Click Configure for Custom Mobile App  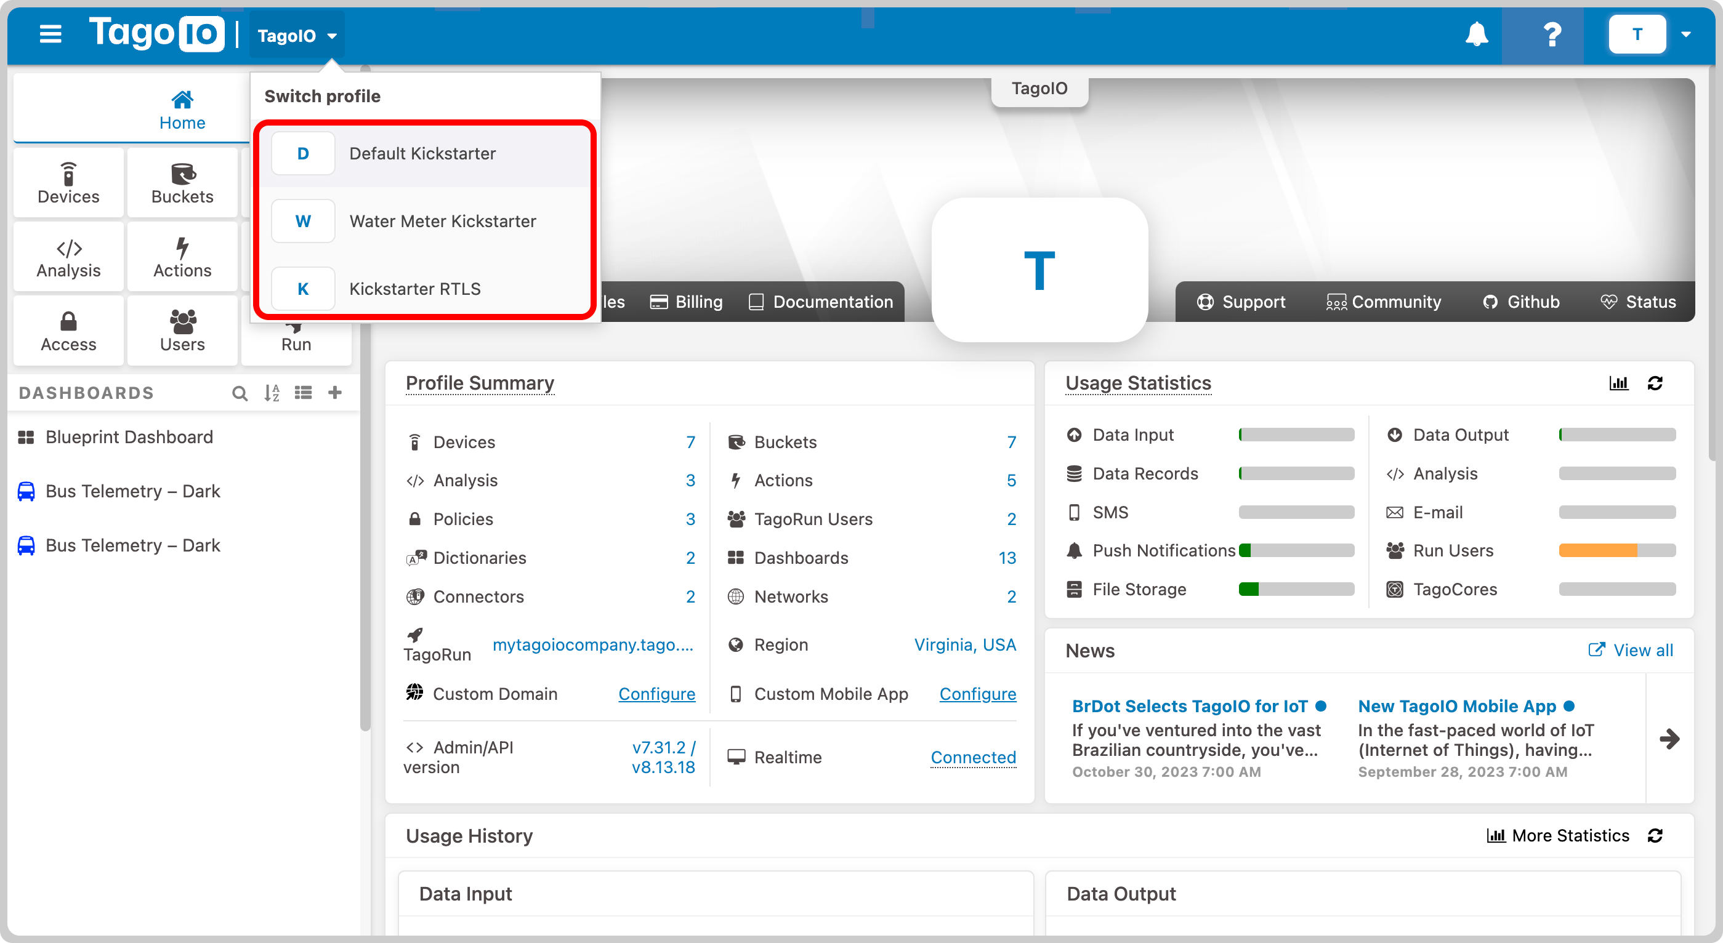coord(977,694)
